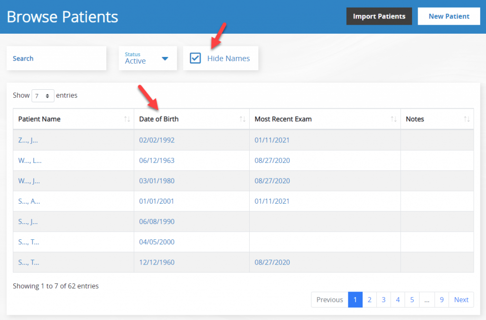
Task: Click birth date 06/12/1963
Action: pyautogui.click(x=157, y=160)
